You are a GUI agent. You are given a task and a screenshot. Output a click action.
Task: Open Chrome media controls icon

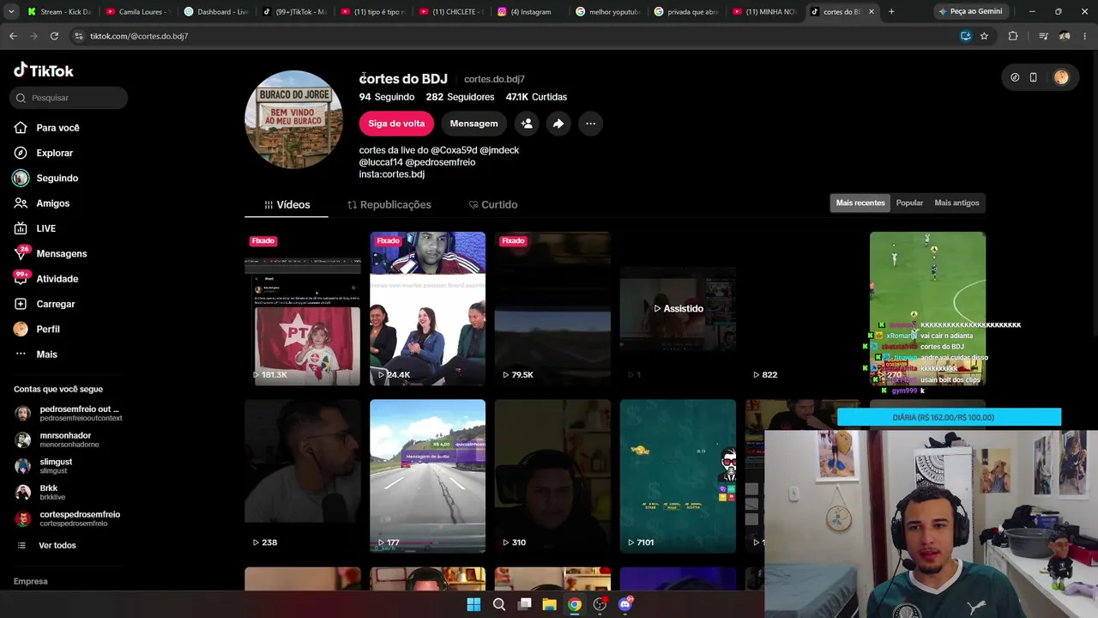1043,36
